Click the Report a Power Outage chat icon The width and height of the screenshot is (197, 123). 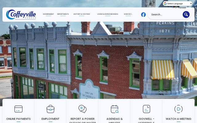pyautogui.click(x=82, y=109)
